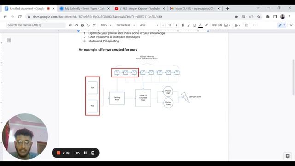
Task: Pause the screen recording
Action: (85, 153)
